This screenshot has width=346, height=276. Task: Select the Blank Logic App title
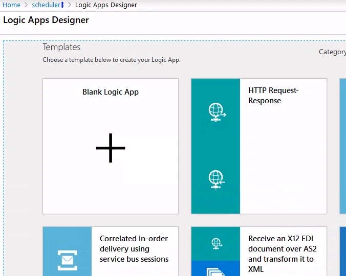[111, 92]
